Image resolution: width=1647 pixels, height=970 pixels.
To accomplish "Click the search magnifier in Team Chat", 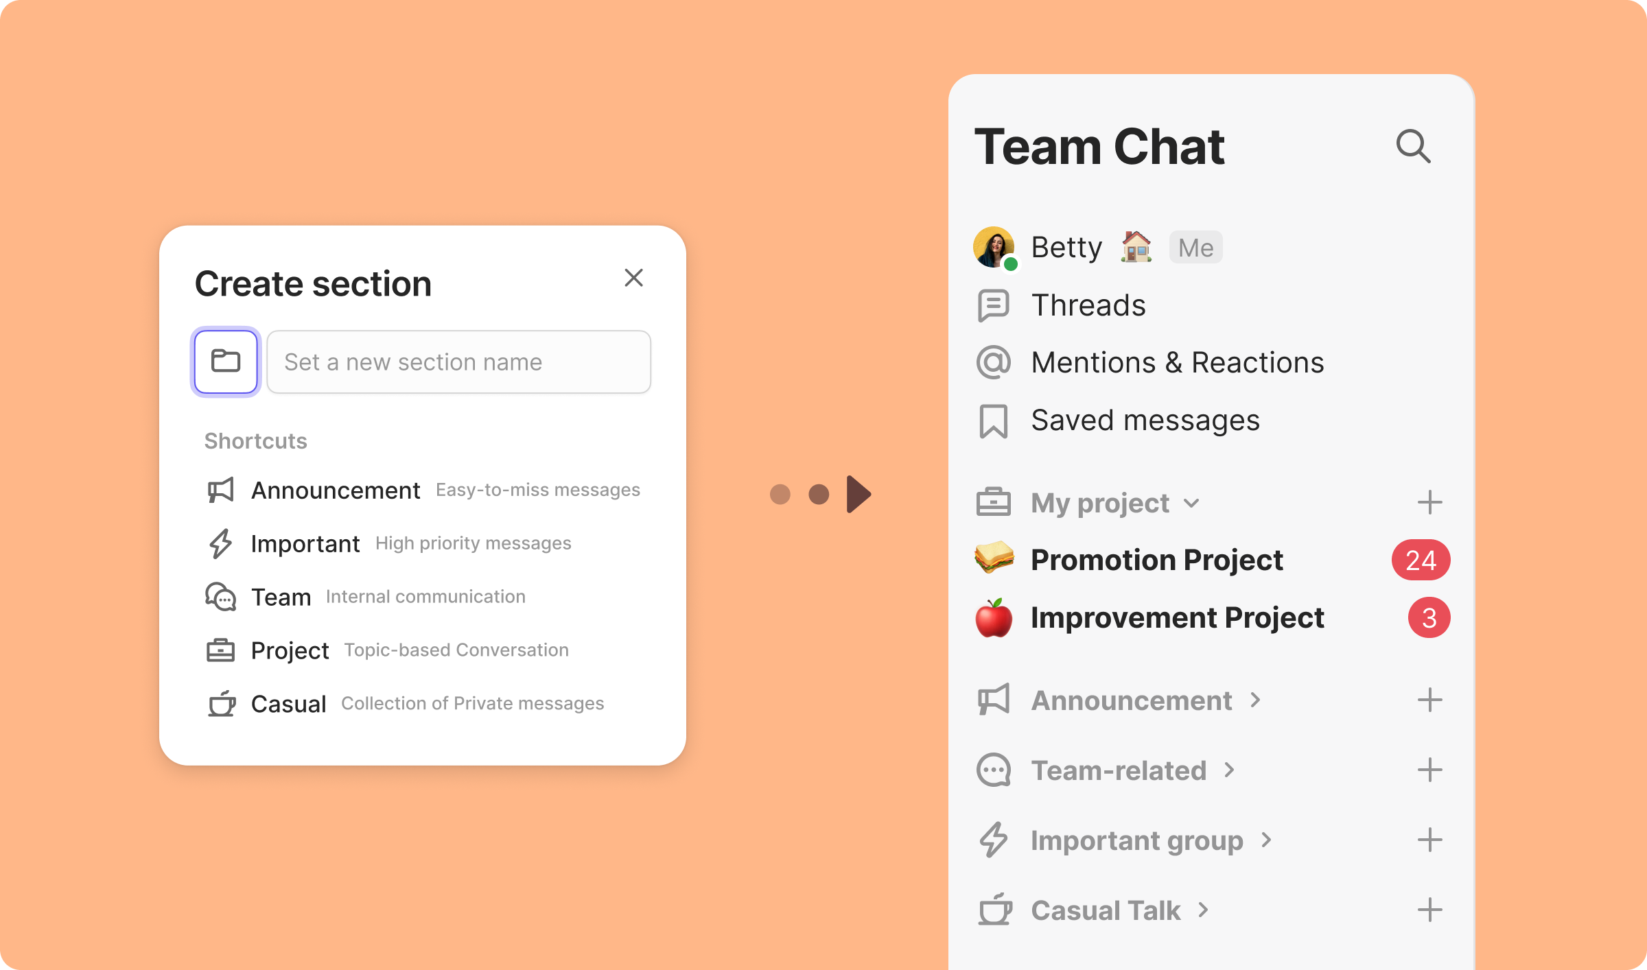I will (1413, 146).
